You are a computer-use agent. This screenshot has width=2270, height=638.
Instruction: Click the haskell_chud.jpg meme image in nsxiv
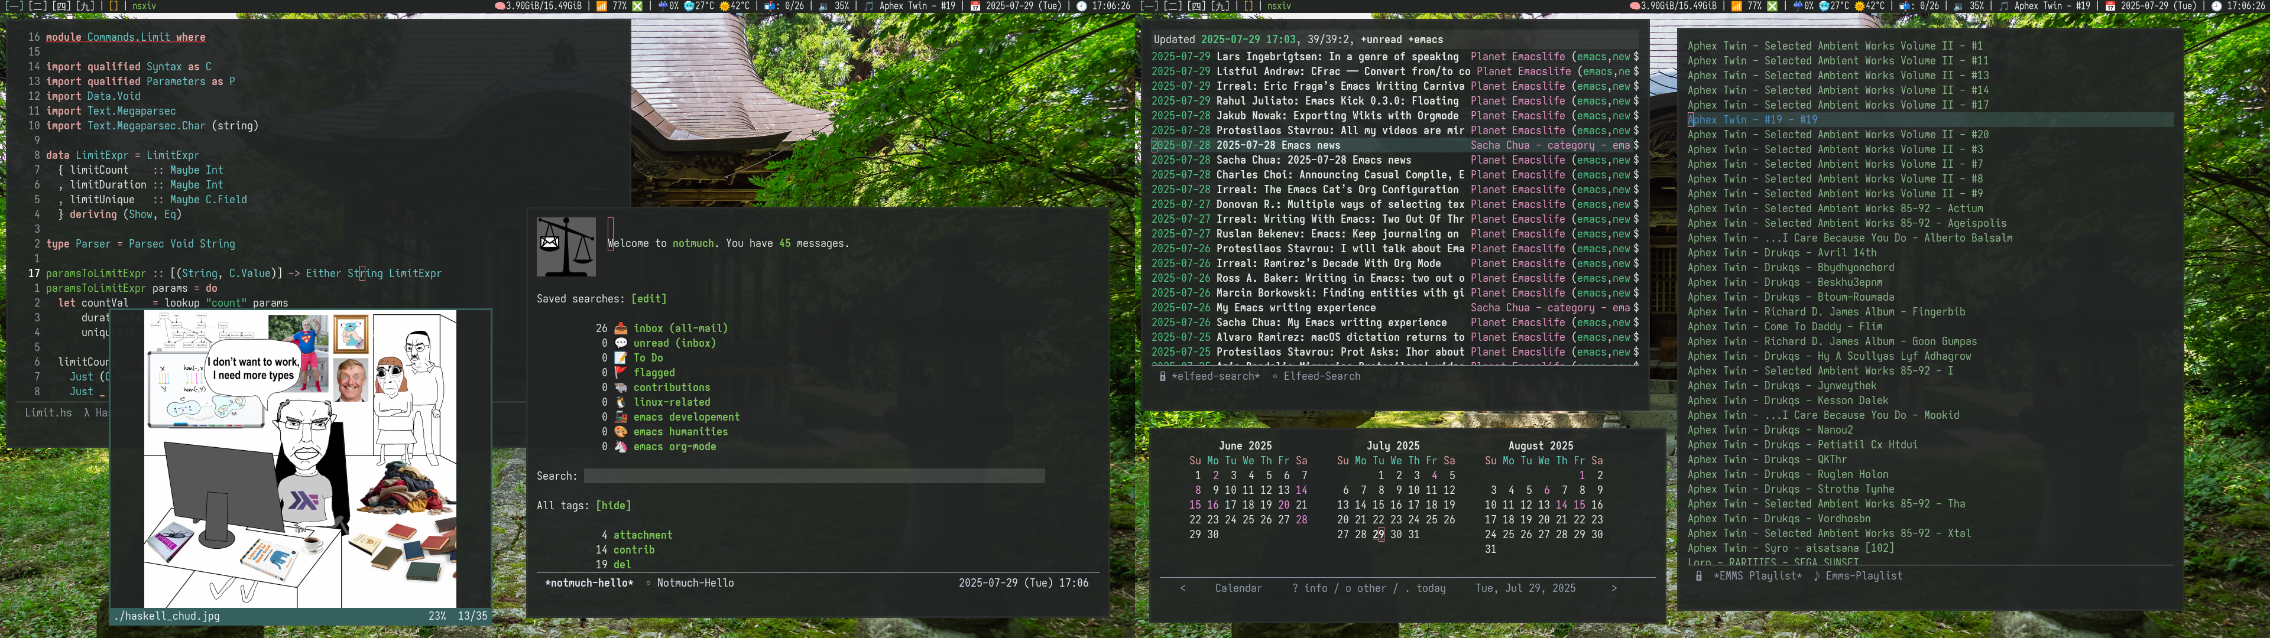(300, 458)
